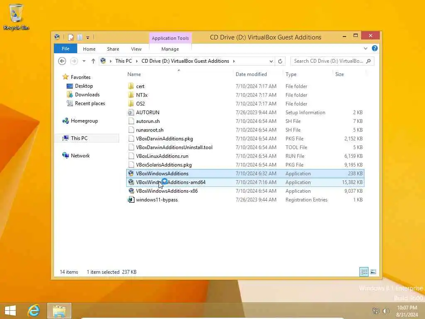425x319 pixels.
Task: Open the Recycle Bin desktop icon
Action: (16, 17)
